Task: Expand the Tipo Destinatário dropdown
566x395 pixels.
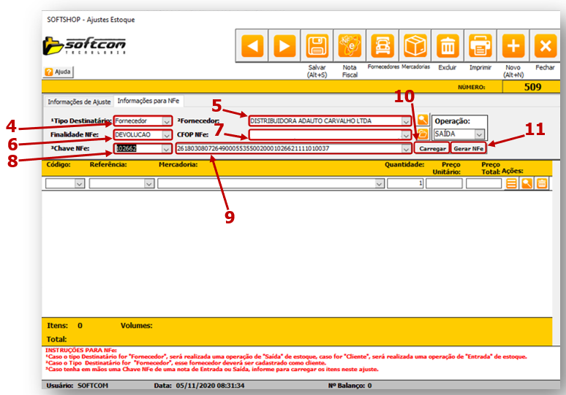Action: point(167,121)
